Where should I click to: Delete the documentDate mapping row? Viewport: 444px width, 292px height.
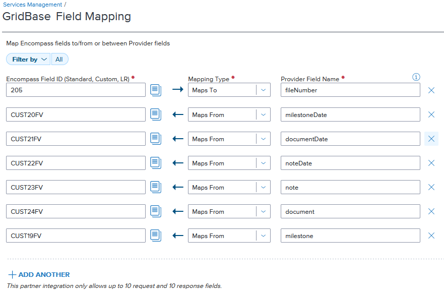[x=431, y=139]
